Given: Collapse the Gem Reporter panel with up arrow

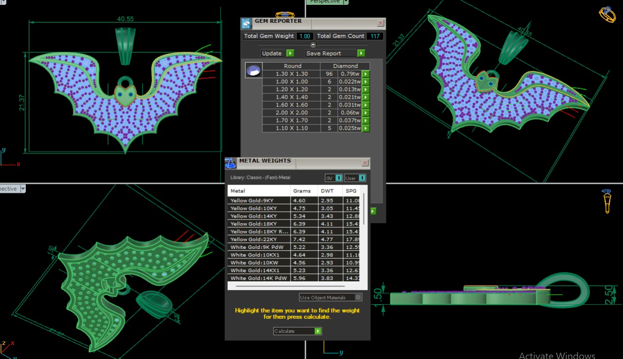Looking at the screenshot, I should pos(313,45).
